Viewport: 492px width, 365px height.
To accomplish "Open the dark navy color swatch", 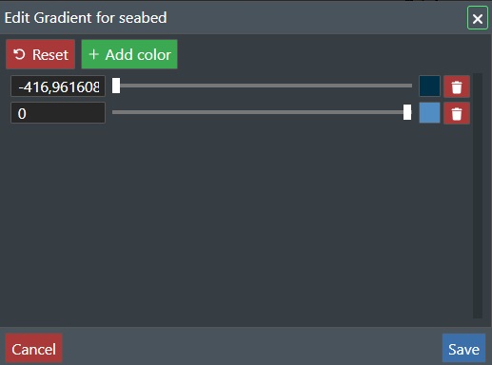I will tap(429, 86).
